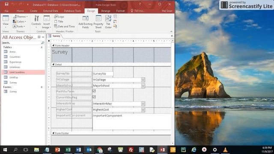Screen dimensions: 274x154
Task: Switch to the Home tab
Action: coord(20,11)
